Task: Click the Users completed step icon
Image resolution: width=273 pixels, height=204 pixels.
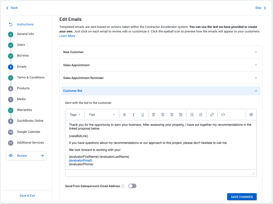Action: 11,45
